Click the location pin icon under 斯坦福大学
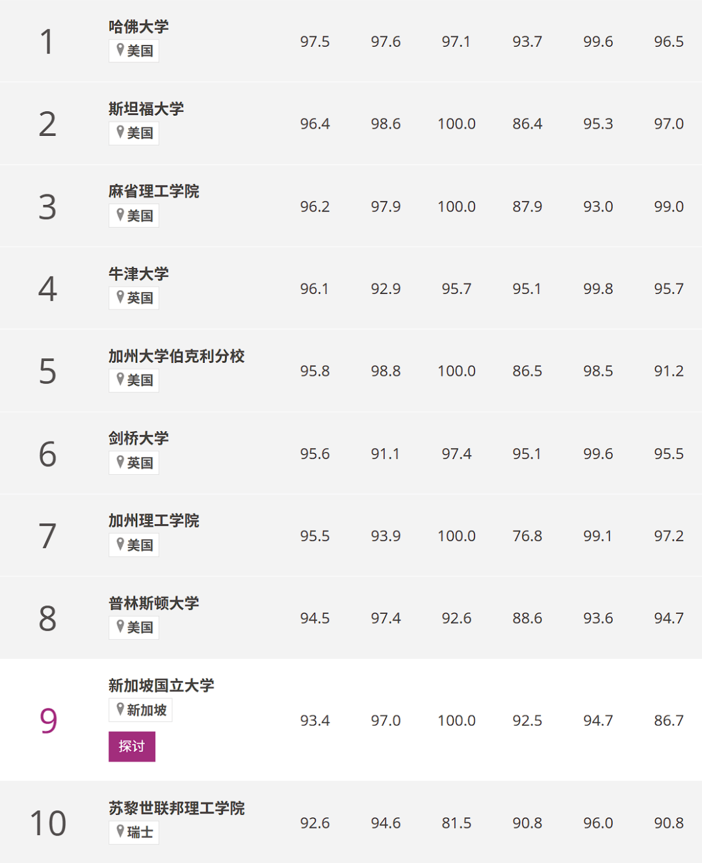The height and width of the screenshot is (863, 702). click(120, 132)
